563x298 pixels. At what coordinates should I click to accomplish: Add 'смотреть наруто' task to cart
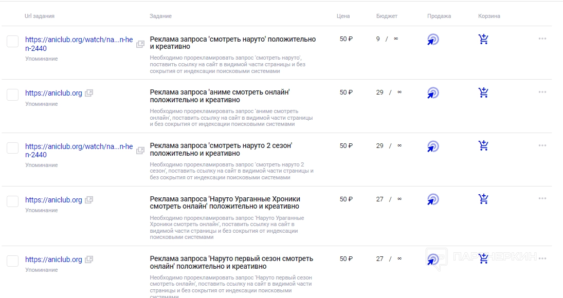pos(483,39)
